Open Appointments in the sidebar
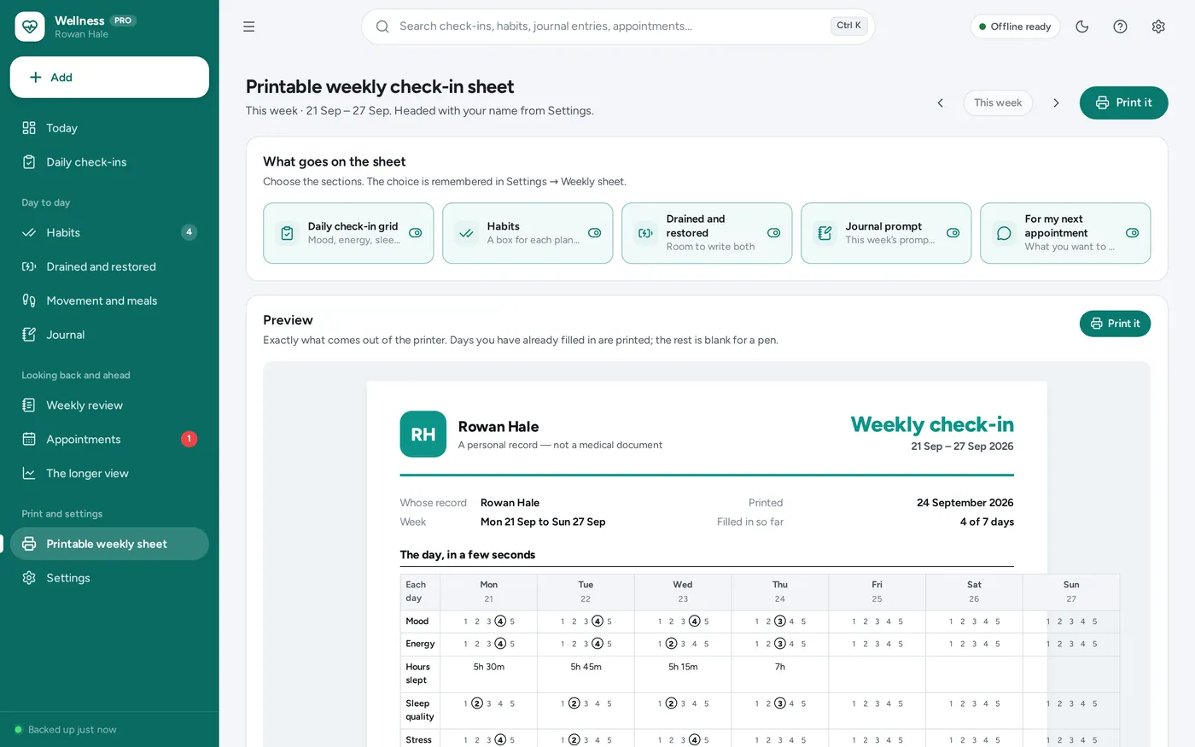Viewport: 1195px width, 747px height. coord(109,440)
